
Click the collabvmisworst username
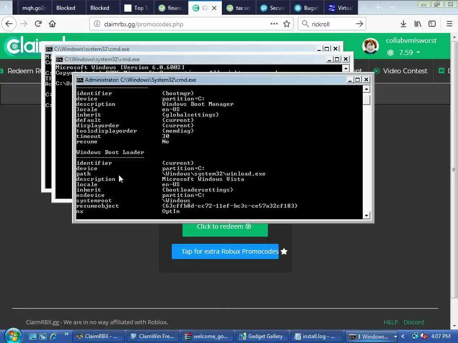tap(411, 41)
